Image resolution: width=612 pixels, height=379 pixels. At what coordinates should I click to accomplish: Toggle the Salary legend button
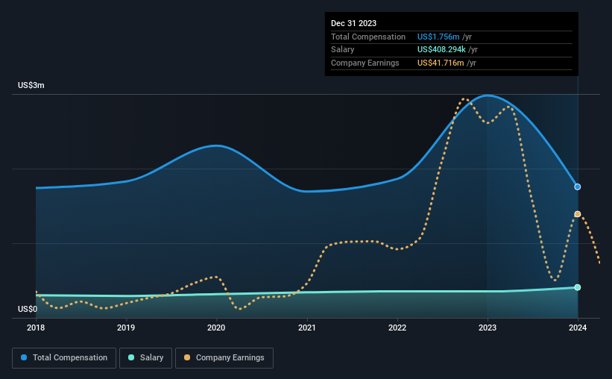coord(145,358)
